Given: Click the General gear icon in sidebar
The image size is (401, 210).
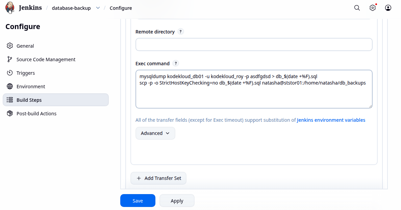Looking at the screenshot, I should point(10,46).
